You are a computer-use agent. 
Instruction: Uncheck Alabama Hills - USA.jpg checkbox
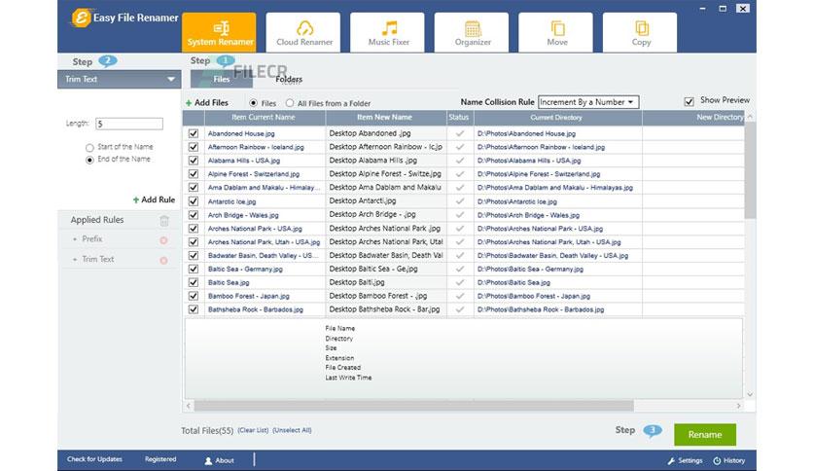pos(194,161)
